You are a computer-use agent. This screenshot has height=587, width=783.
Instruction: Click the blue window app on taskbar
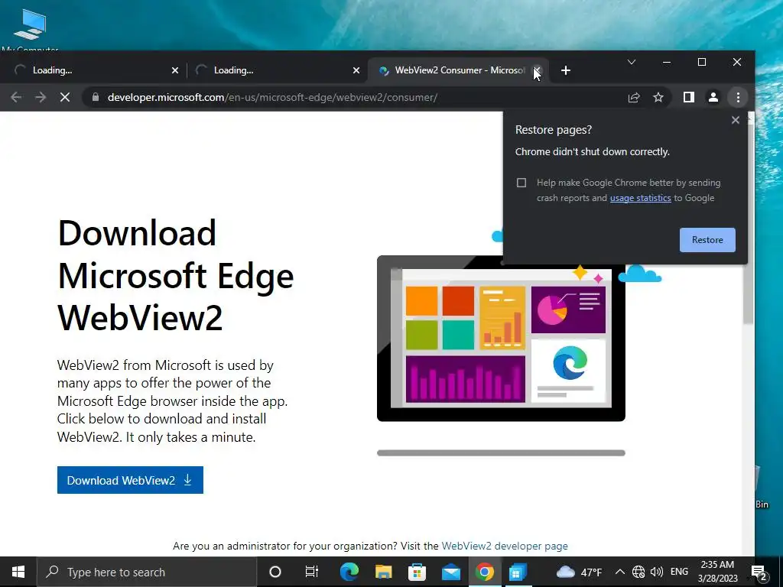point(518,572)
